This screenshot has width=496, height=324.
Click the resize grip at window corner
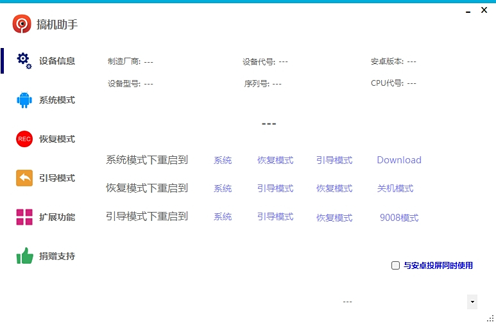[x=490, y=318]
